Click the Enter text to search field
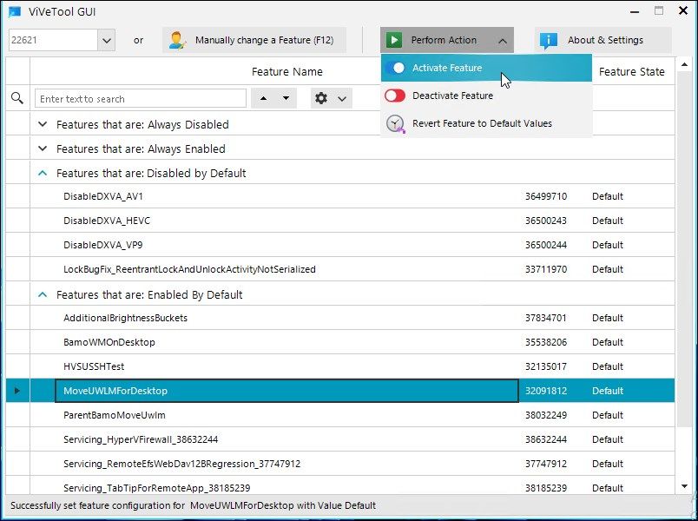Screen dimensions: 698x521 click(x=141, y=97)
